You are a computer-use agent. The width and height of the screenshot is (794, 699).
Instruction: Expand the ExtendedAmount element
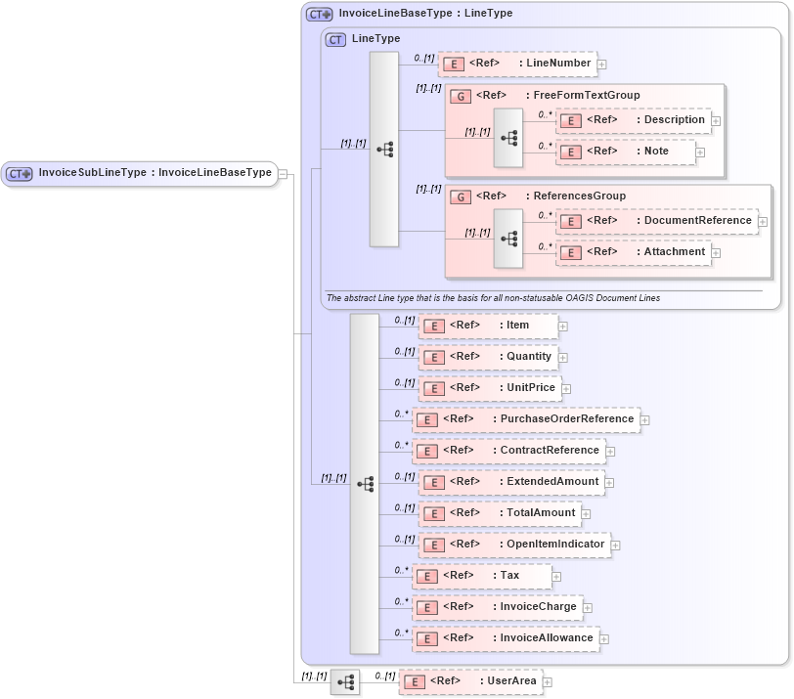click(609, 482)
